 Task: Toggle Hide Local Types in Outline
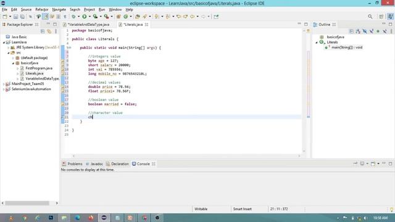385,31
